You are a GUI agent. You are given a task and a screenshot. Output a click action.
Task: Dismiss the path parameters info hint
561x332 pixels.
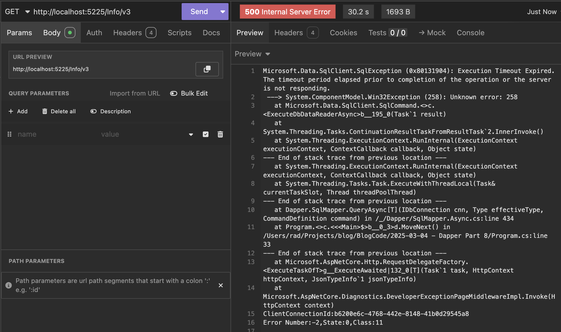coord(221,285)
